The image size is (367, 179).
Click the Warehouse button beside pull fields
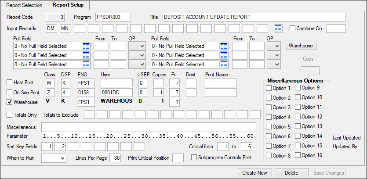(301, 45)
